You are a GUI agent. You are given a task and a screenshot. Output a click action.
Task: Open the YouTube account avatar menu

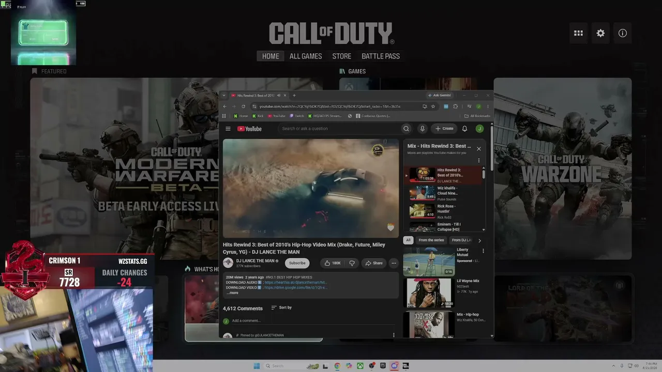click(x=479, y=129)
